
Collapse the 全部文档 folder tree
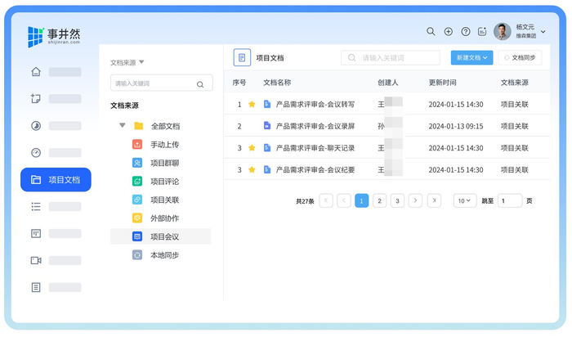(x=123, y=126)
